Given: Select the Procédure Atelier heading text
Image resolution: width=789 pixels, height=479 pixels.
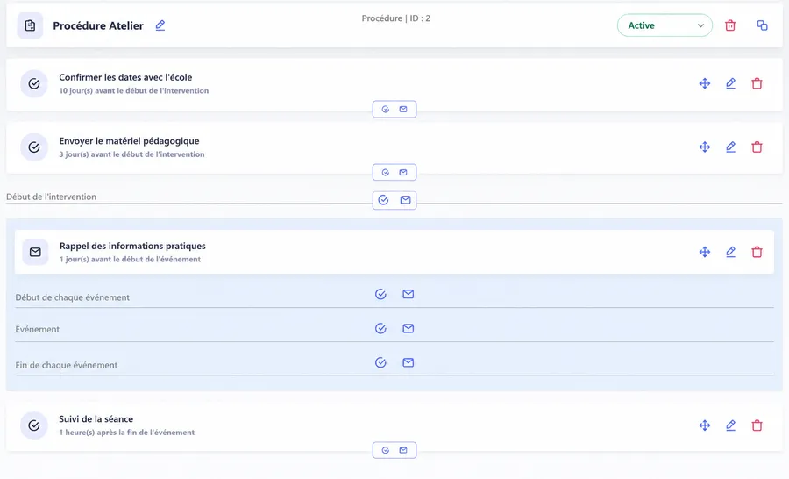Looking at the screenshot, I should (x=98, y=25).
